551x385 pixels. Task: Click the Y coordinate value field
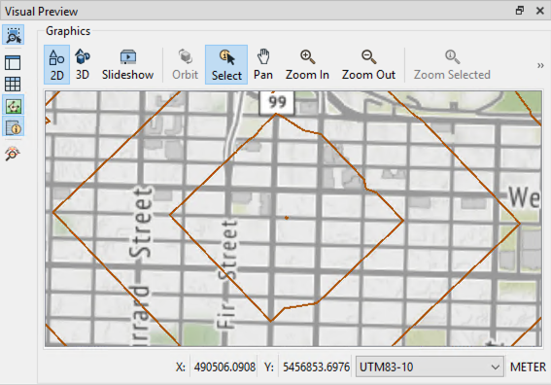tap(316, 367)
